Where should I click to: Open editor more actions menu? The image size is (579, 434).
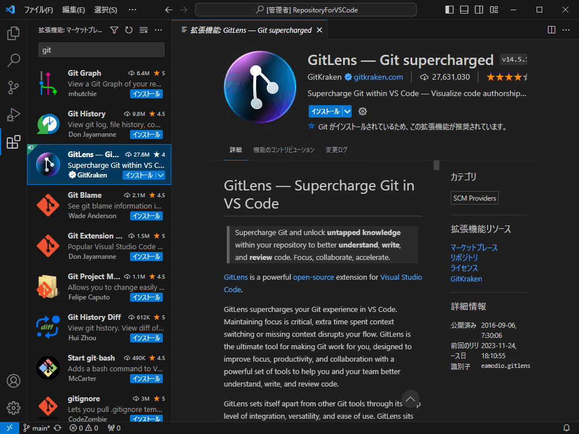click(x=565, y=30)
